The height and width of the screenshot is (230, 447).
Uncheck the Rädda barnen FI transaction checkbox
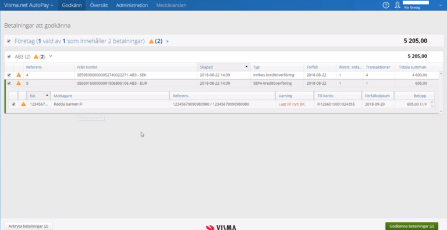click(x=13, y=104)
